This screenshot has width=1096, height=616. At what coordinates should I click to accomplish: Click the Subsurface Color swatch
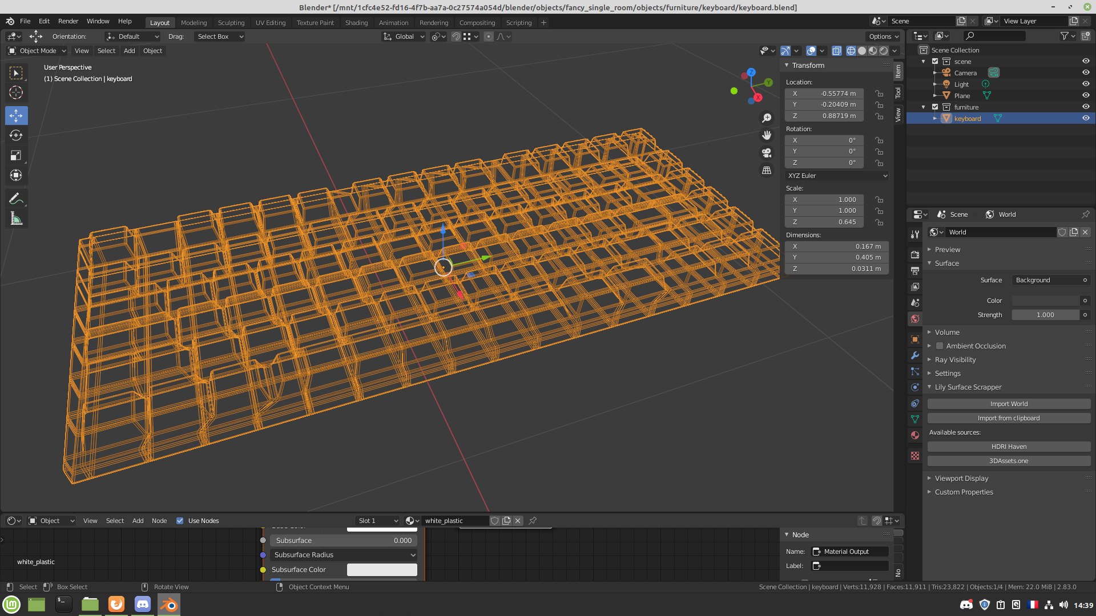pyautogui.click(x=382, y=570)
